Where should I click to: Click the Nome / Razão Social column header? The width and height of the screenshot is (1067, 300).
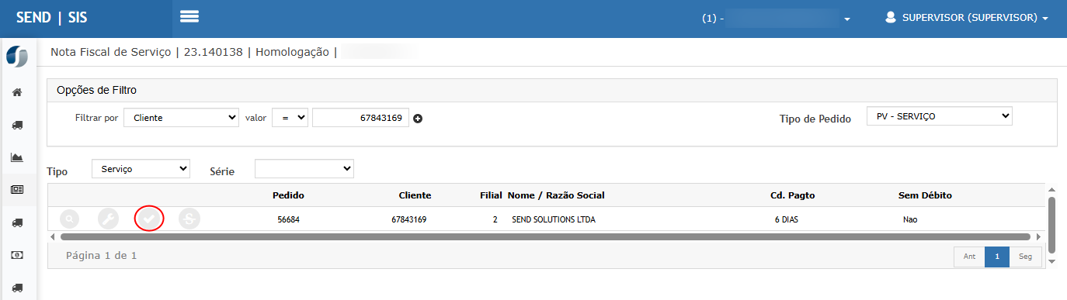coord(556,195)
